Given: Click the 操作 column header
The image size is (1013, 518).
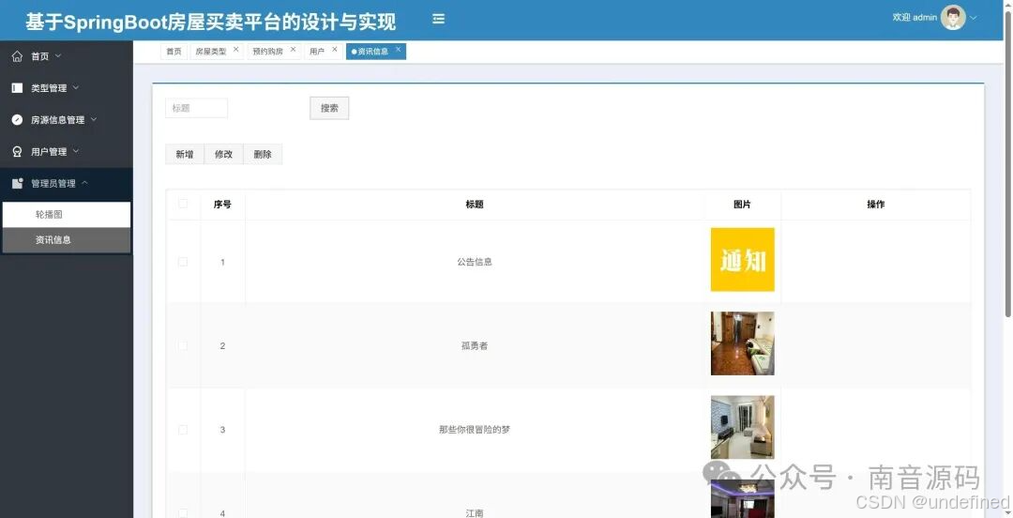Looking at the screenshot, I should point(875,205).
